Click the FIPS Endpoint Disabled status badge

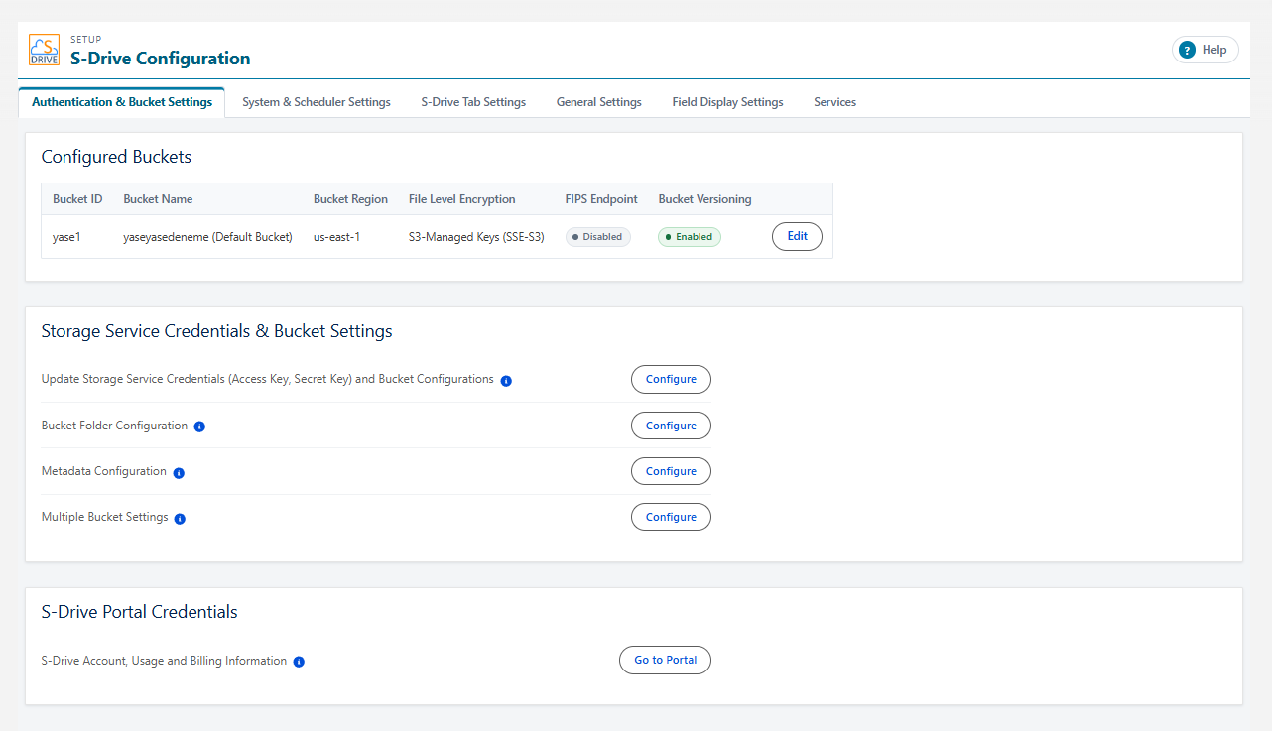click(x=598, y=237)
